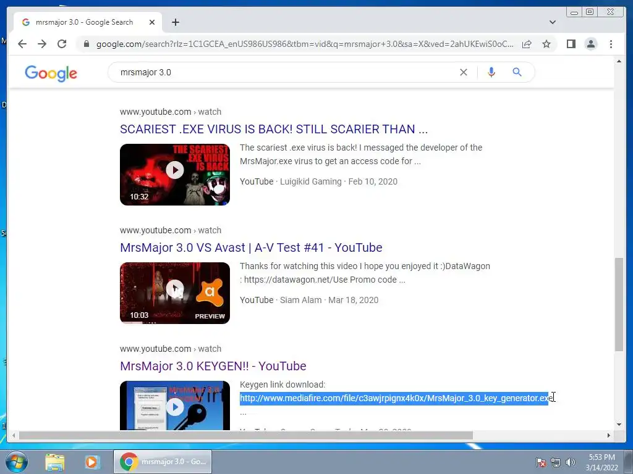Launch Windows Media Player from taskbar
This screenshot has width=633, height=474.
point(91,462)
